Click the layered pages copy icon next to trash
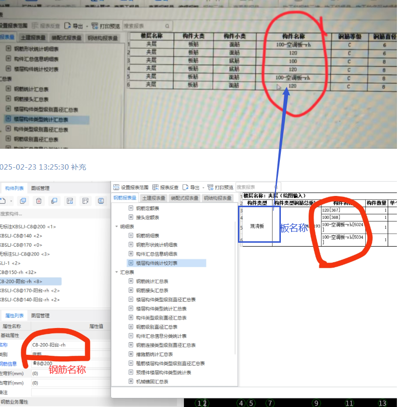413x407 pixels. tap(54, 201)
